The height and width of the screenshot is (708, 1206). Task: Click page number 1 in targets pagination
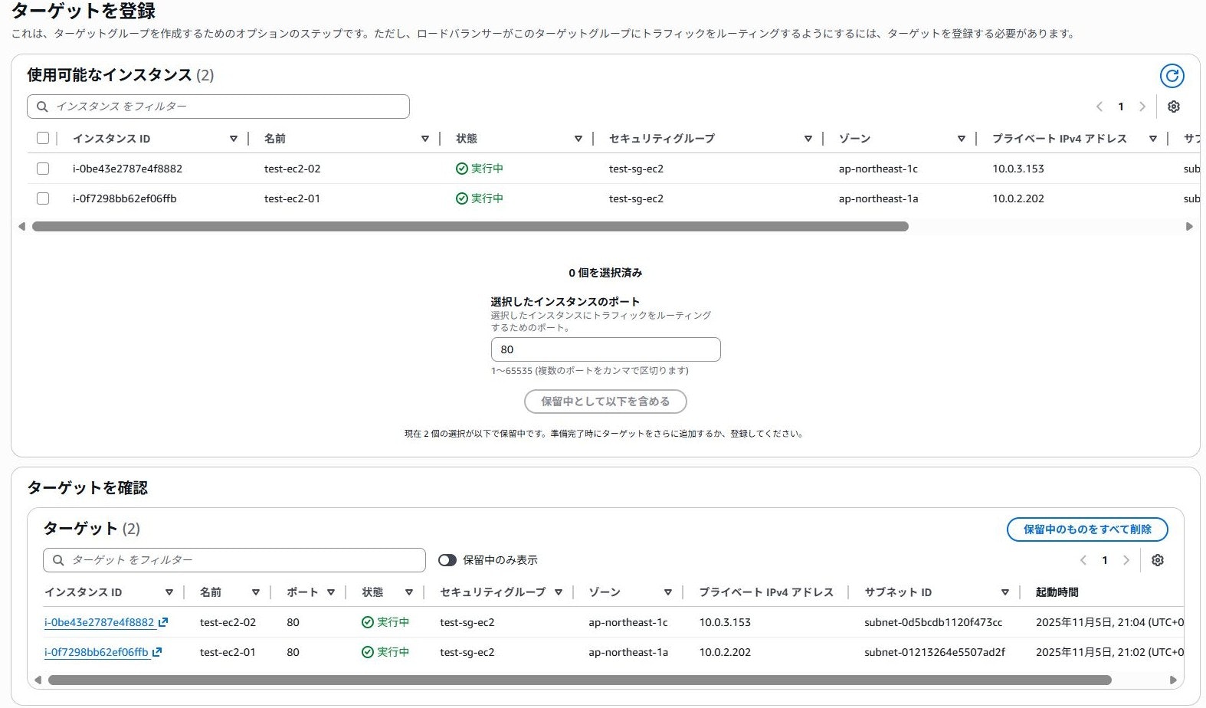pos(1104,560)
